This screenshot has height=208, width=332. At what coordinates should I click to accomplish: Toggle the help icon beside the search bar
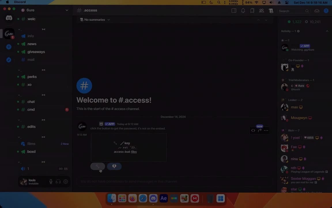pyautogui.click(x=326, y=11)
